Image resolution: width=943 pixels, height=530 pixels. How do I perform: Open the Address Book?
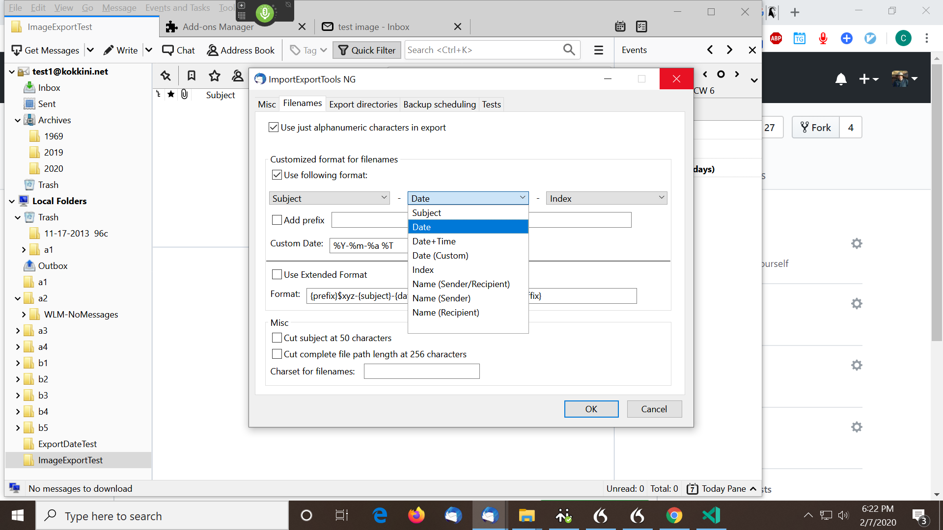coord(240,50)
